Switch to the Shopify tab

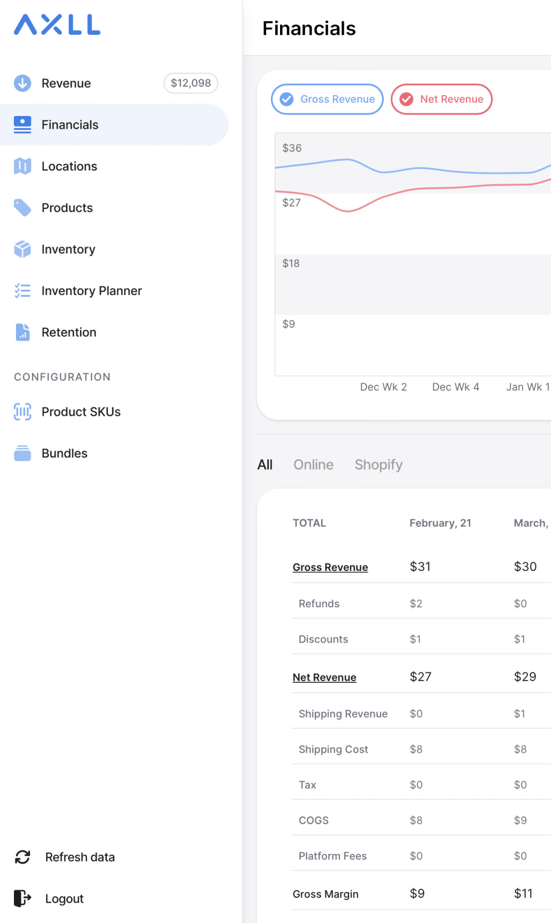pyautogui.click(x=379, y=464)
